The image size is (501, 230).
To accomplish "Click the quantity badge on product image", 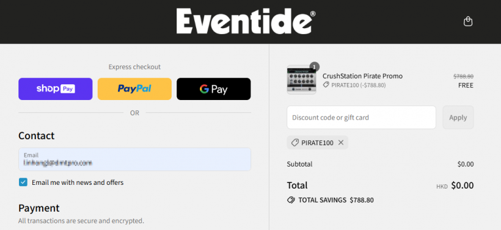I will (315, 66).
